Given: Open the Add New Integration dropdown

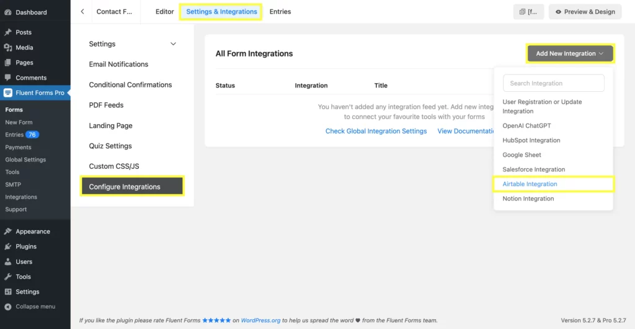Looking at the screenshot, I should click(x=571, y=53).
